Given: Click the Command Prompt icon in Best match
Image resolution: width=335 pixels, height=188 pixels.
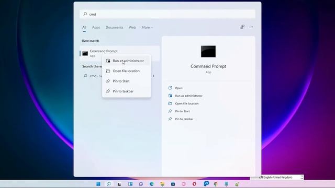Looking at the screenshot, I should tap(85, 53).
